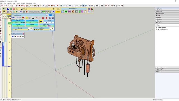This screenshot has height=101, width=179.
Task: Open the Draw menu
Action: 14,3
